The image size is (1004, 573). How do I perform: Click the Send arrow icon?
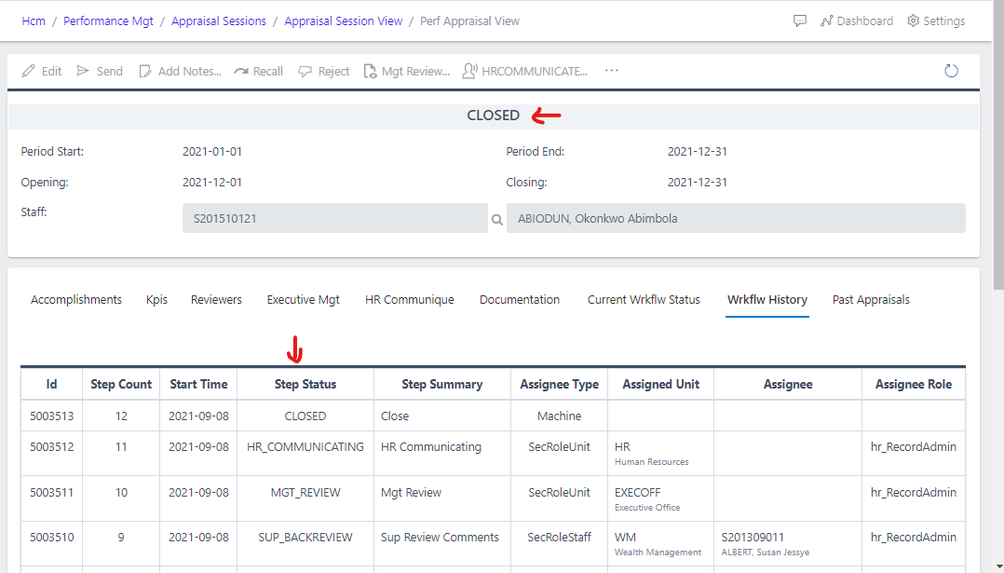(84, 71)
